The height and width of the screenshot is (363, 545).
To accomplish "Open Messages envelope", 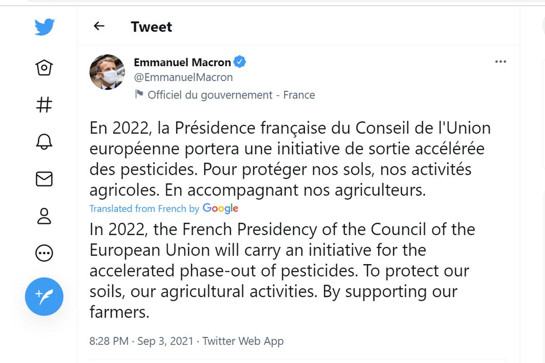I will pyautogui.click(x=44, y=179).
